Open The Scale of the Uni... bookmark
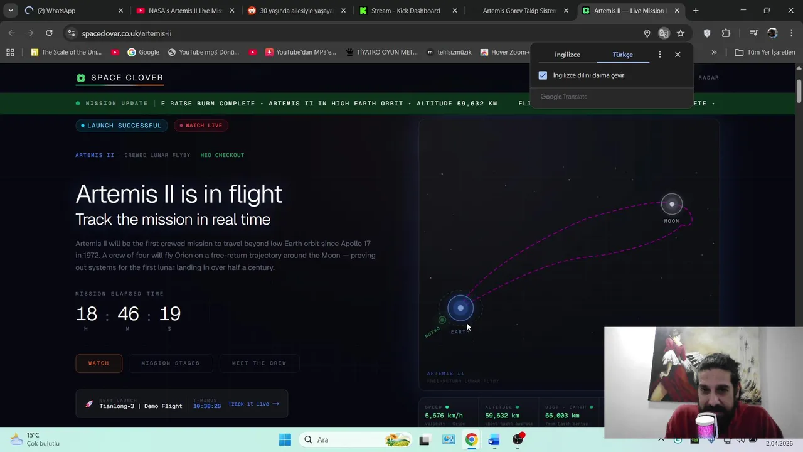 [x=66, y=52]
